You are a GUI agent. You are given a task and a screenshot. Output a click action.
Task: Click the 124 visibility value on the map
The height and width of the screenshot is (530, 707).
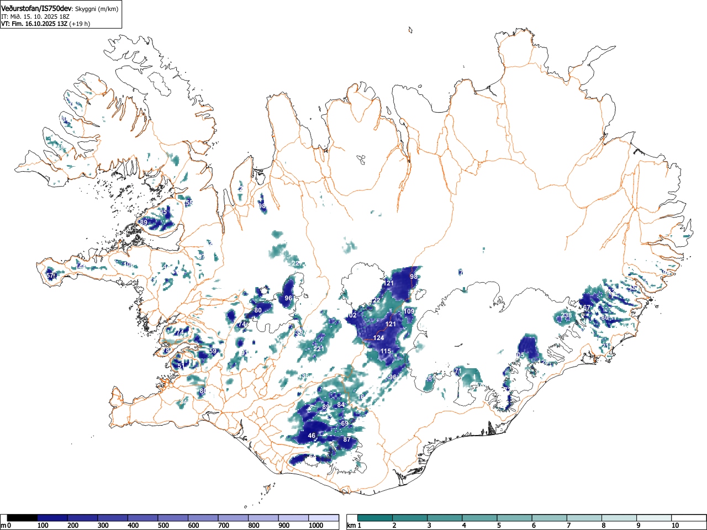coord(378,338)
